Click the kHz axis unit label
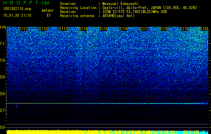The height and width of the screenshot is (134, 211). point(3,27)
